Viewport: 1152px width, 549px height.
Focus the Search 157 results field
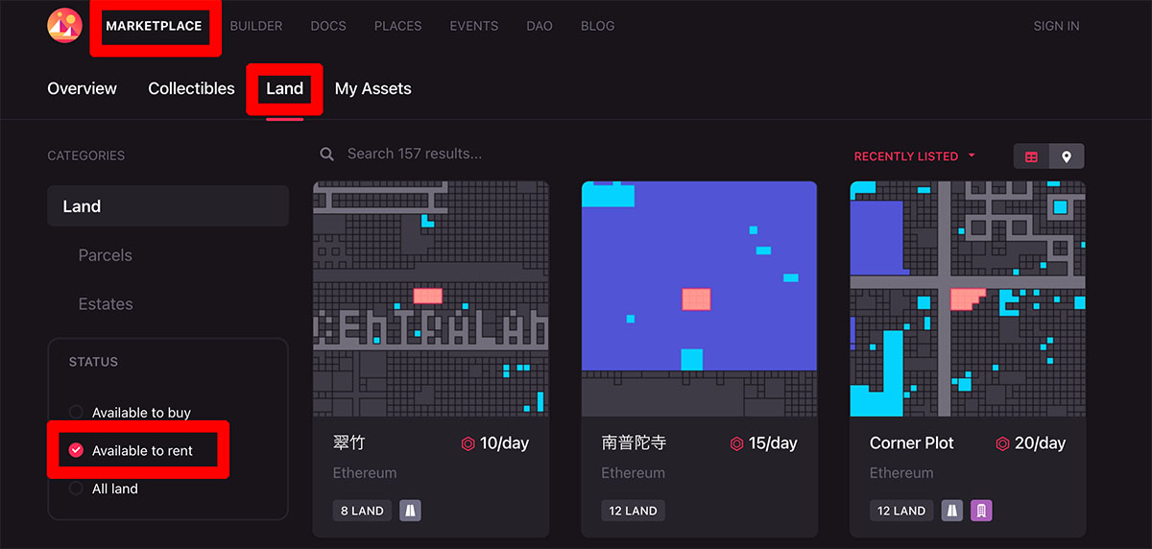(576, 154)
